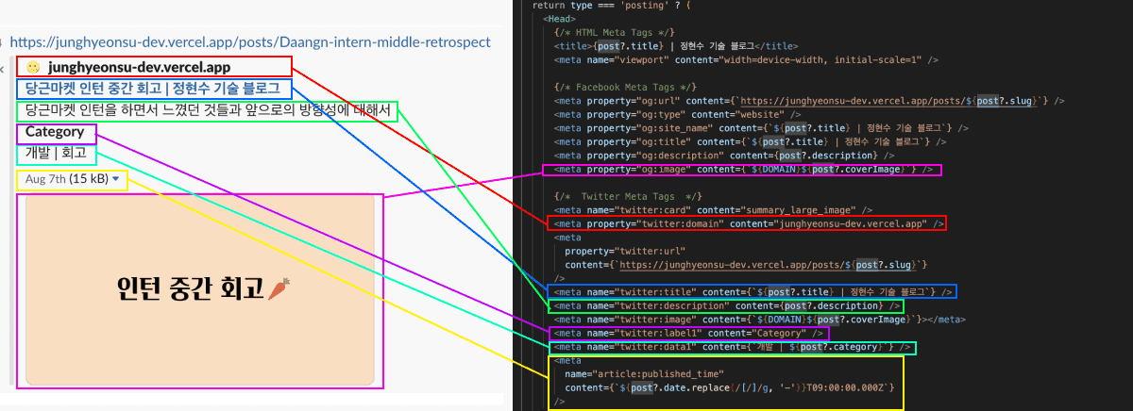The height and width of the screenshot is (411, 1133).
Task: Click the description text starting 당근마켓 인턴을 하면서
Action: pyautogui.click(x=208, y=111)
